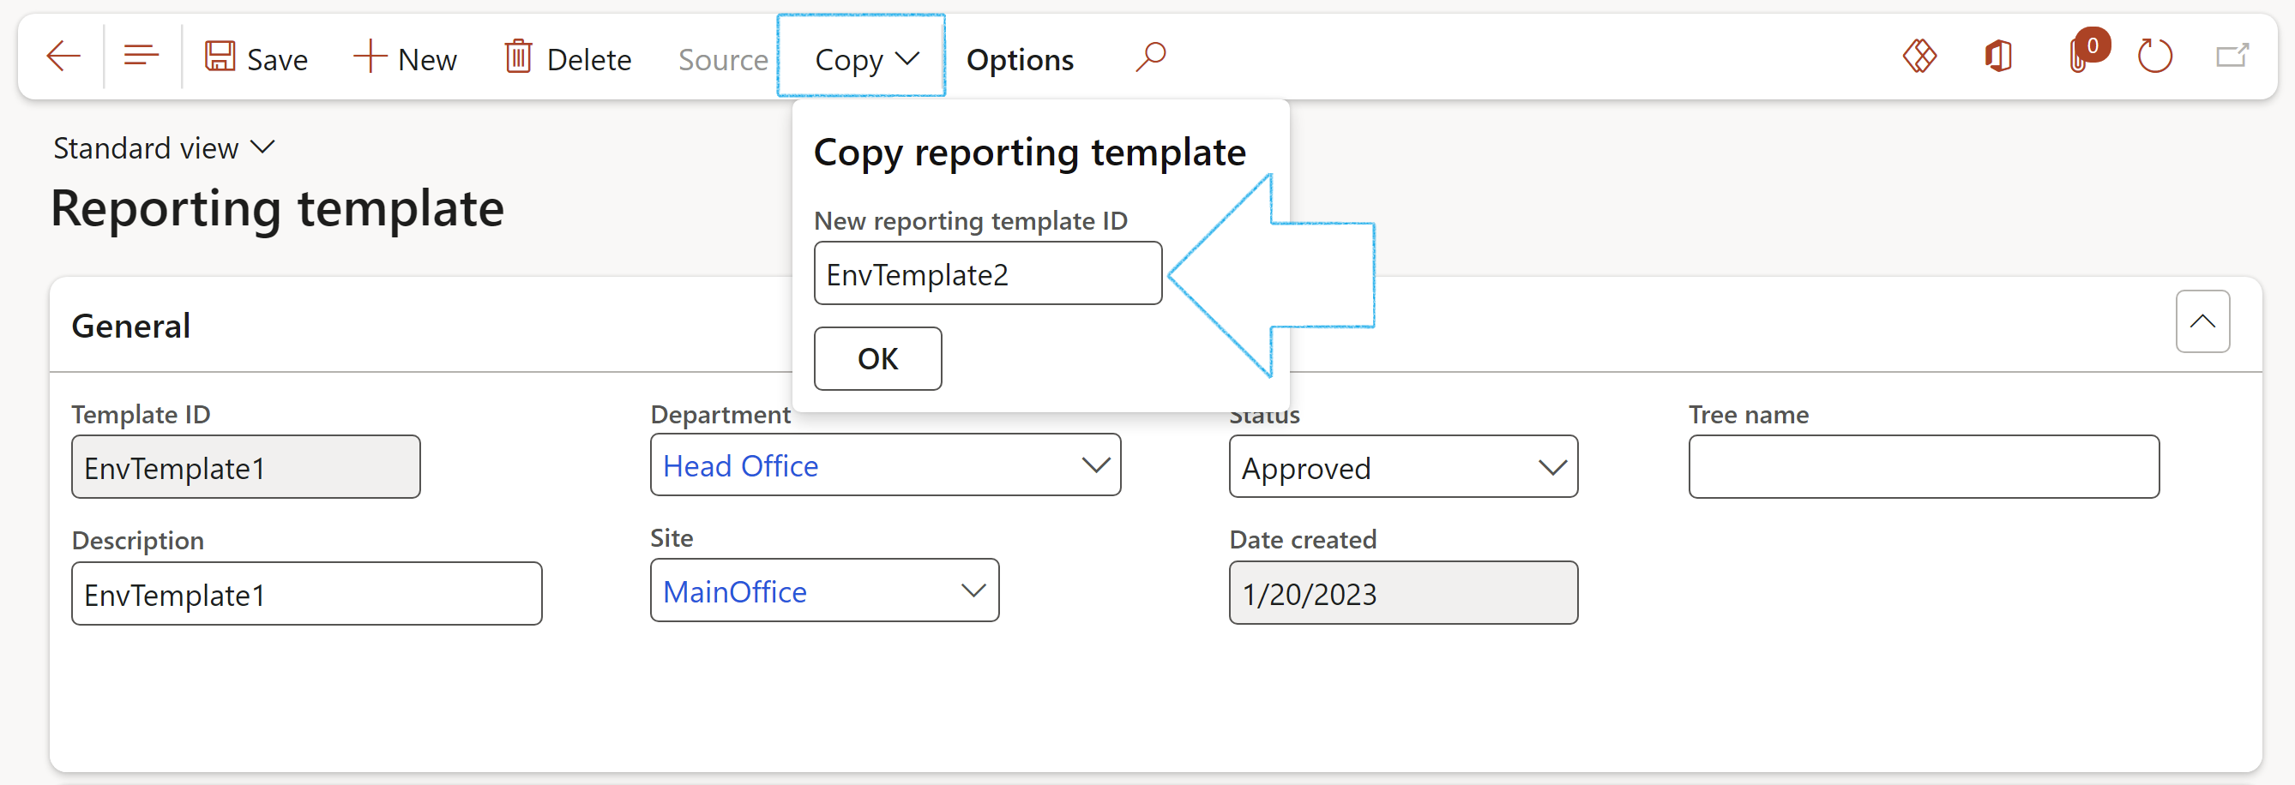The width and height of the screenshot is (2295, 785).
Task: Open the navigation list lines icon
Action: [141, 57]
